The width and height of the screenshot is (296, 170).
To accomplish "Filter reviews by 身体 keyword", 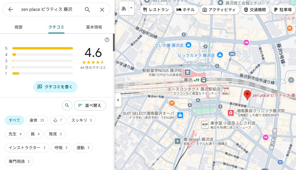I will click(36, 120).
